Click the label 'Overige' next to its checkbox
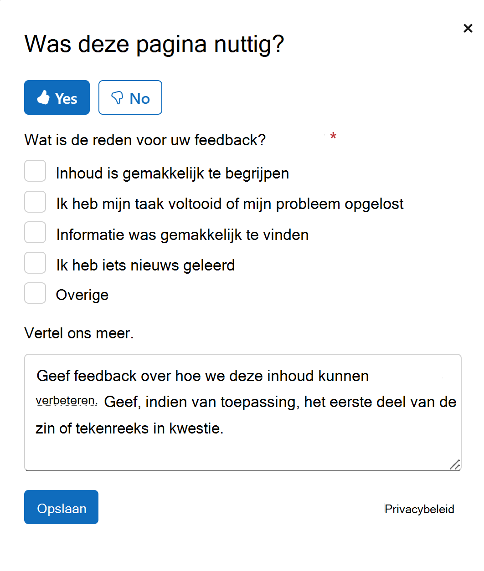Screen dimensions: 484x571 (x=82, y=294)
